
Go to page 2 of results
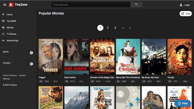[x=108, y=28]
